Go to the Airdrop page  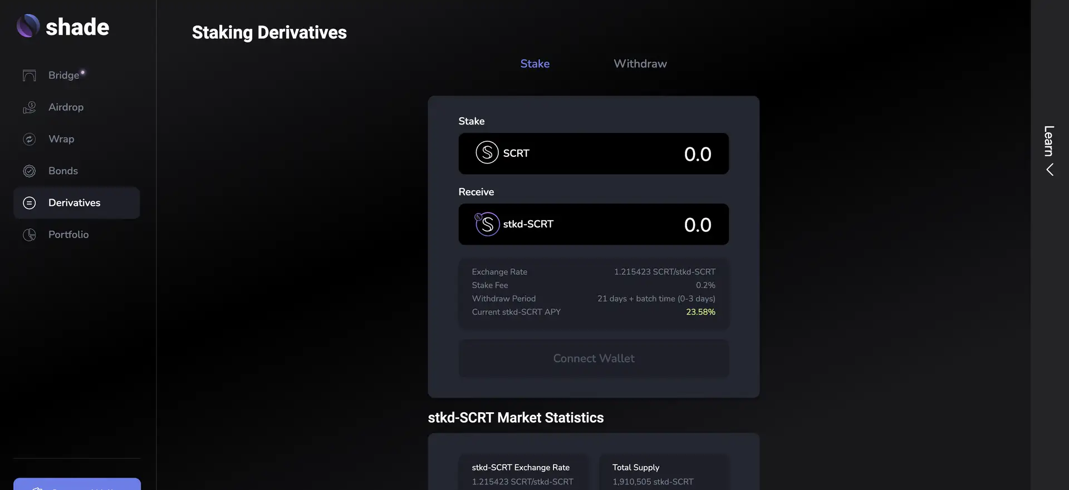coord(66,107)
